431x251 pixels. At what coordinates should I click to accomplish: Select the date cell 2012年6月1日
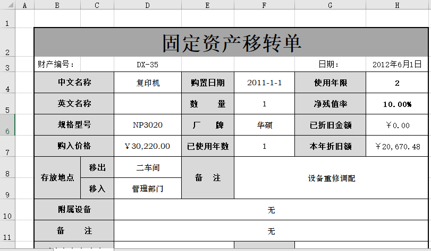click(x=397, y=65)
